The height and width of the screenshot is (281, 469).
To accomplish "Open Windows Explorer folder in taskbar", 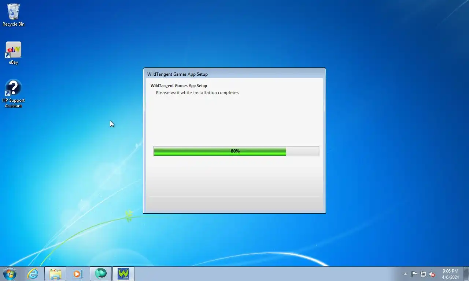I will pyautogui.click(x=55, y=274).
